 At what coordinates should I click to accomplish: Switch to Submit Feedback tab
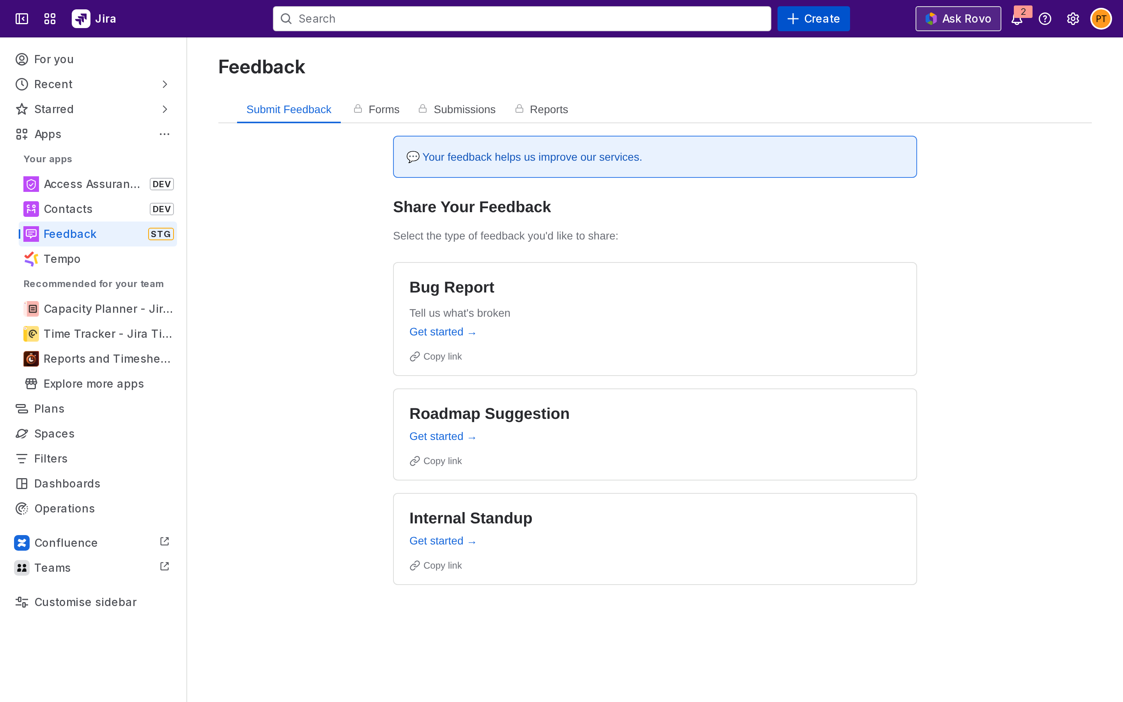coord(289,110)
